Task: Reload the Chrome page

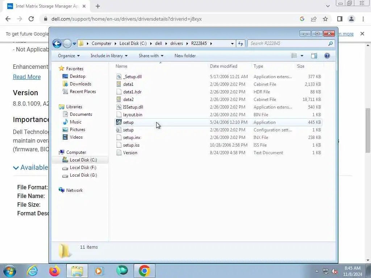Action: coord(31,19)
